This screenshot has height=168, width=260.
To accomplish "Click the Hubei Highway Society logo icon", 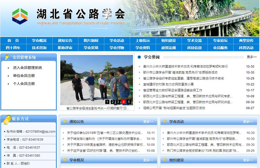I will (20, 16).
